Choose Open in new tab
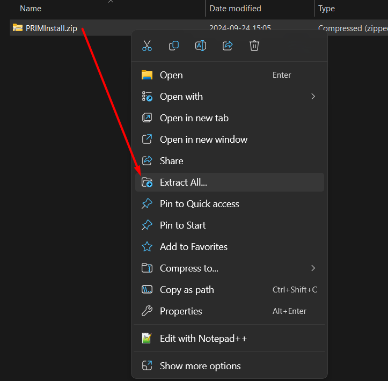Image resolution: width=388 pixels, height=381 pixels. (194, 118)
